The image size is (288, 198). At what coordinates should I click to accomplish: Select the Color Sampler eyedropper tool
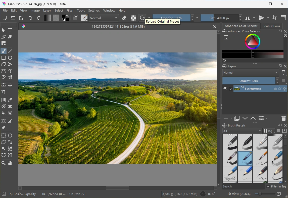(10, 100)
